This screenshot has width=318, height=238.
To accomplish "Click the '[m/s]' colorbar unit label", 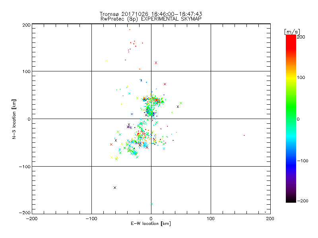I will [x=292, y=32].
